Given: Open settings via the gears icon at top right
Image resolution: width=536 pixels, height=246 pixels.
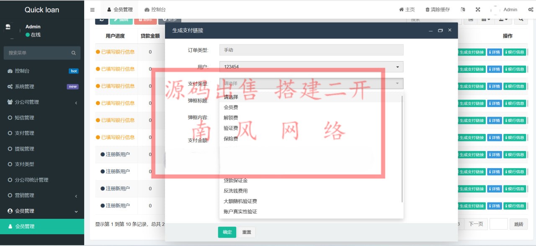Looking at the screenshot, I should [531, 10].
